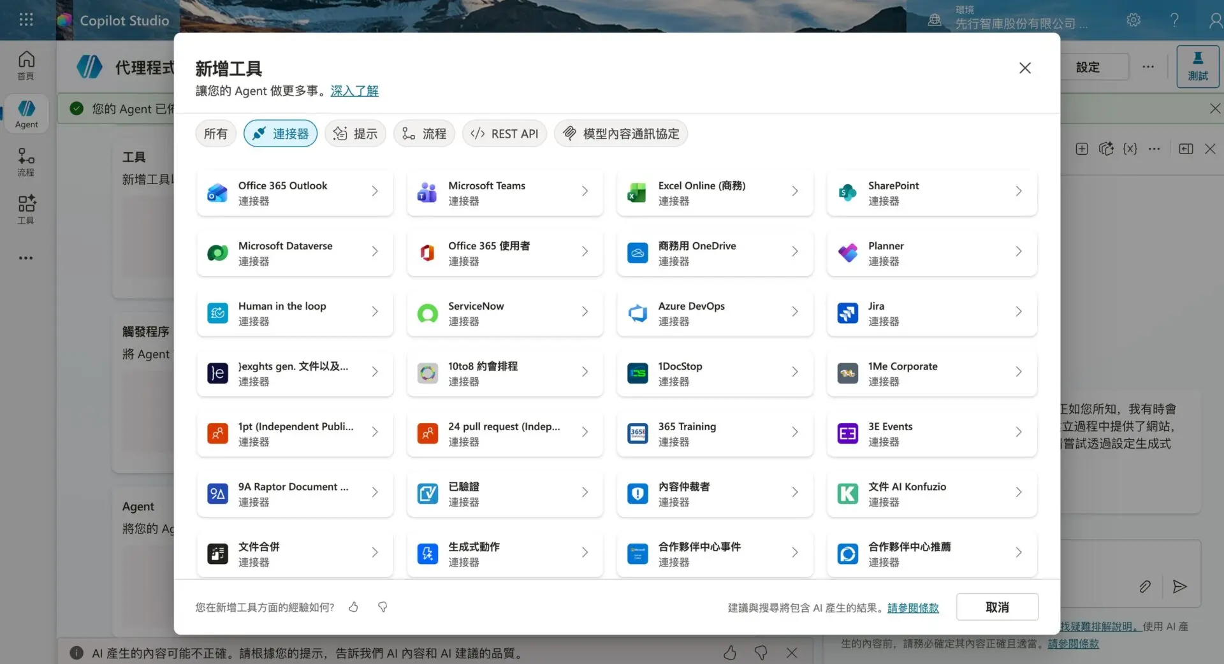Expand the 1DocStop row chevron
Image resolution: width=1224 pixels, height=664 pixels.
[795, 372]
